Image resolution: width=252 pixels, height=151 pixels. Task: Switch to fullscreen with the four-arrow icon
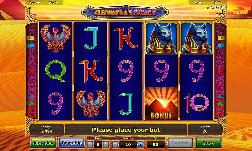(x=222, y=7)
